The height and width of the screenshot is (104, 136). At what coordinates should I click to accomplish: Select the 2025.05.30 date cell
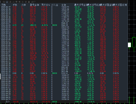(6, 35)
